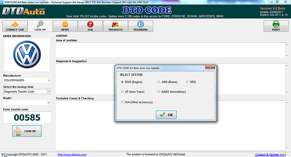Open the PRODUCTS toolbar button
Screen dimensions: 291x157
pyautogui.click(x=116, y=26)
